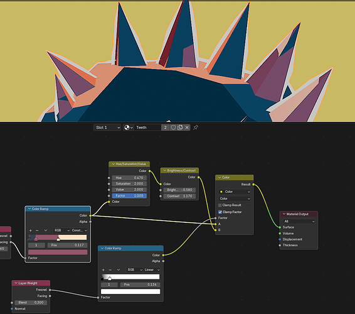Add a color stop in lower Color Ramp
The height and width of the screenshot is (314, 355).
(103, 270)
